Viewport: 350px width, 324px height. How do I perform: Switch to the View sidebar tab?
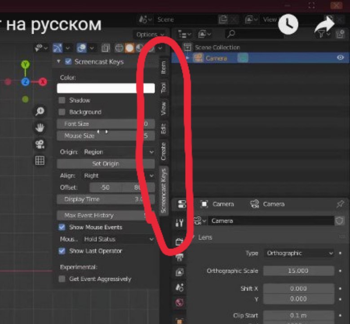(x=164, y=108)
